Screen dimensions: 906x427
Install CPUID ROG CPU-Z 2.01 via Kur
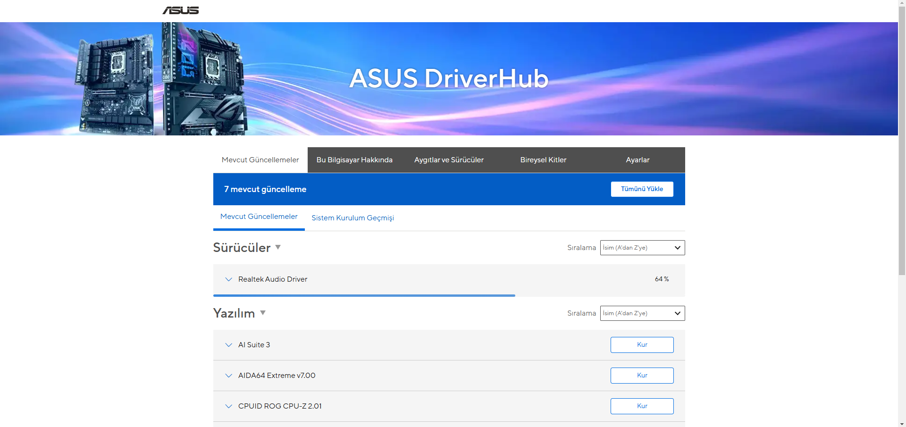click(642, 406)
